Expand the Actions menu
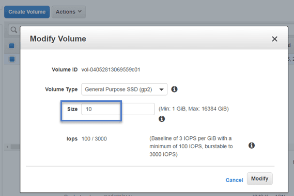This screenshot has height=196, width=294. (69, 12)
